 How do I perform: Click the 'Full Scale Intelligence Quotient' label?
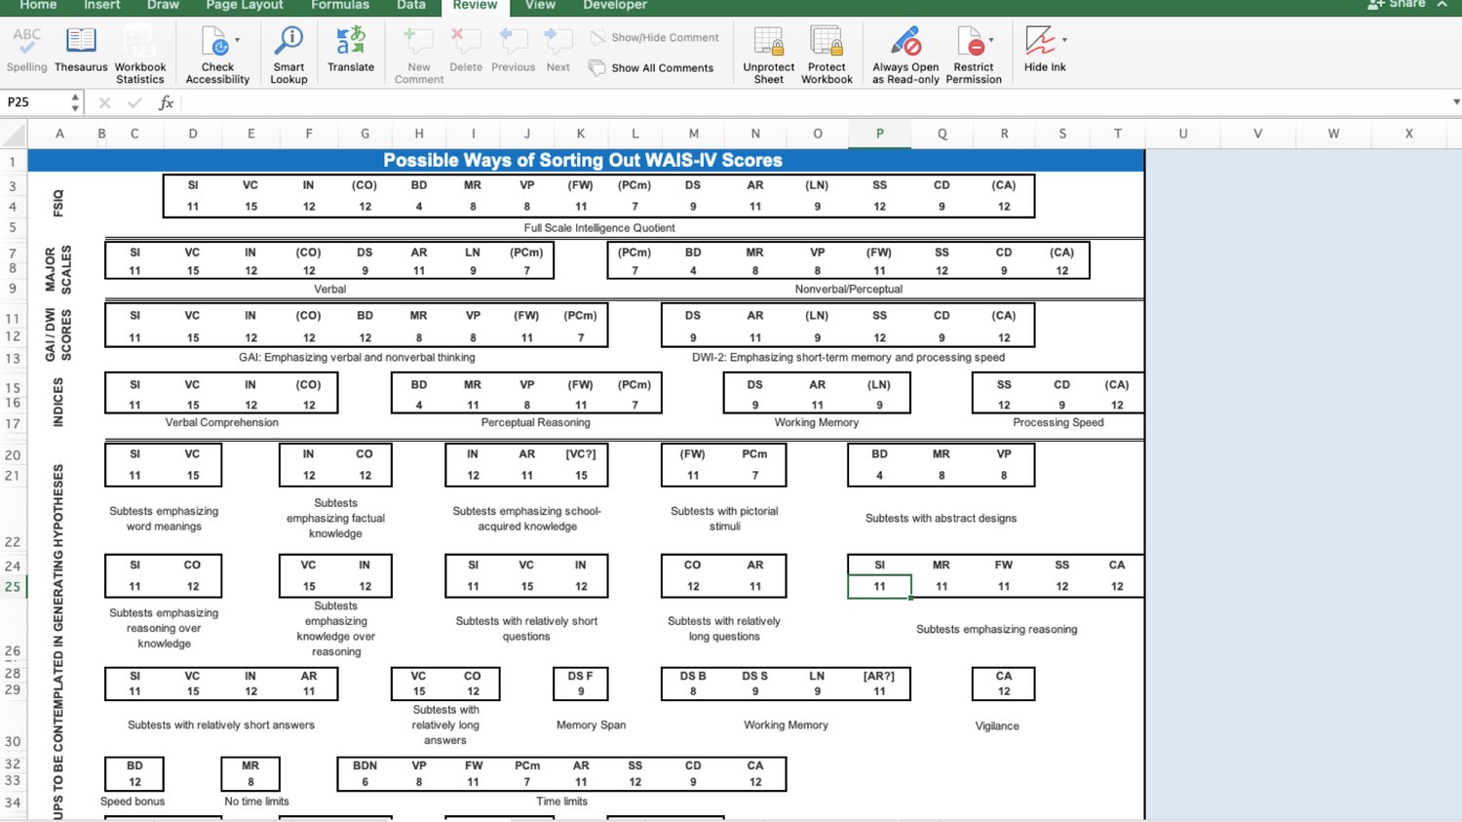pyautogui.click(x=599, y=228)
